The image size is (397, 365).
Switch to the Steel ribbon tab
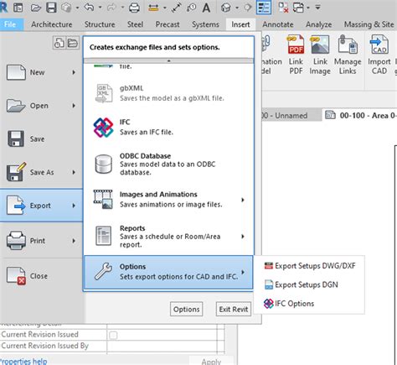pos(135,24)
